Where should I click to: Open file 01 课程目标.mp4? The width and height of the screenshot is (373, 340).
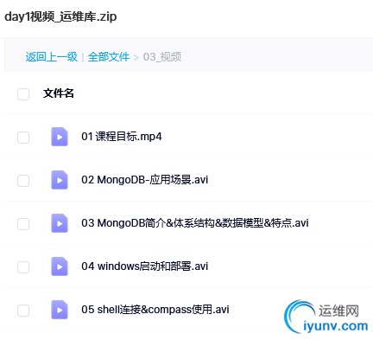click(x=122, y=137)
